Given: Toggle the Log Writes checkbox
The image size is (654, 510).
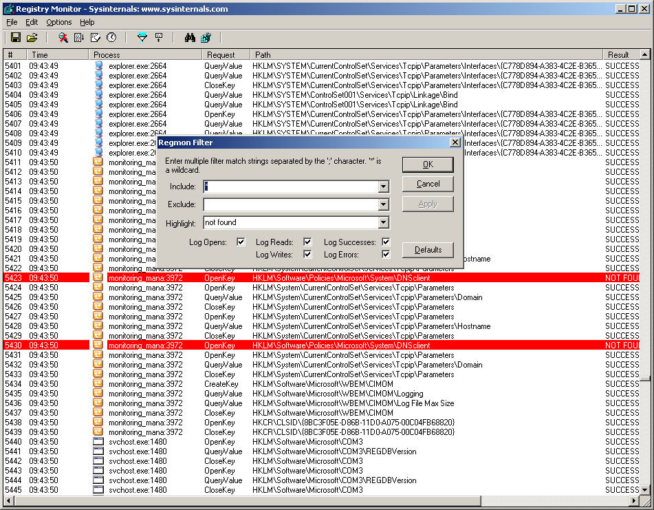Looking at the screenshot, I should click(x=307, y=254).
